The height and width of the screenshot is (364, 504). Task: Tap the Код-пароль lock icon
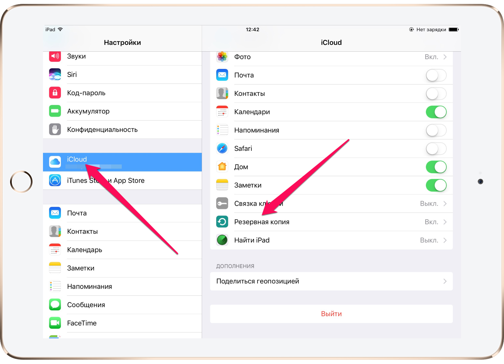pyautogui.click(x=55, y=93)
